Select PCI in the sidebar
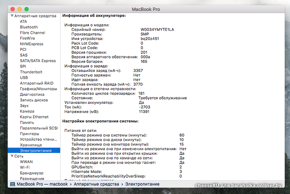This screenshot has height=194, width=290. click(x=23, y=49)
